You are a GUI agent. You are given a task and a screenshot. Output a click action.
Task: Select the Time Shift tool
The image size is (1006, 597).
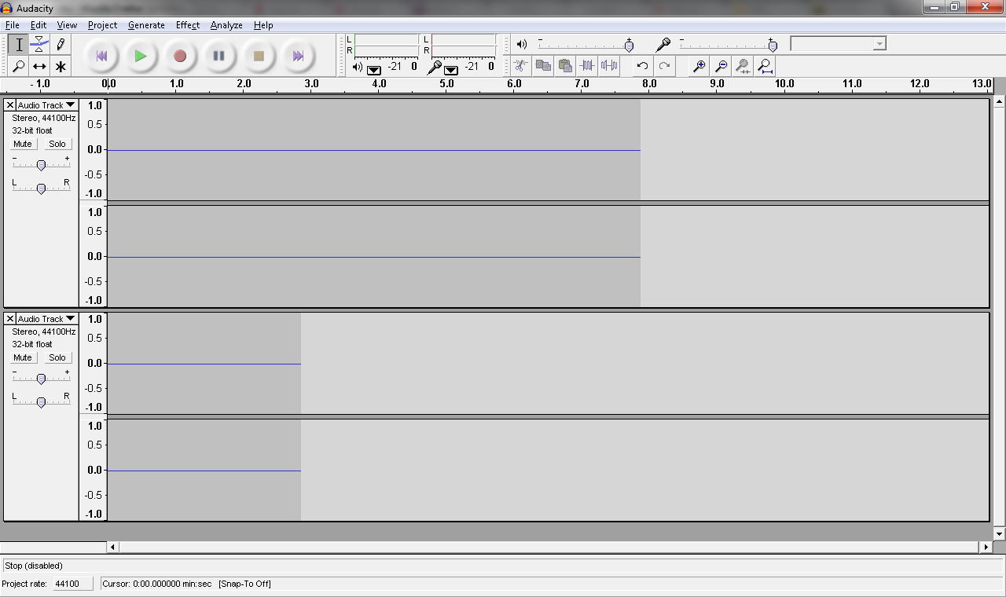(x=39, y=67)
